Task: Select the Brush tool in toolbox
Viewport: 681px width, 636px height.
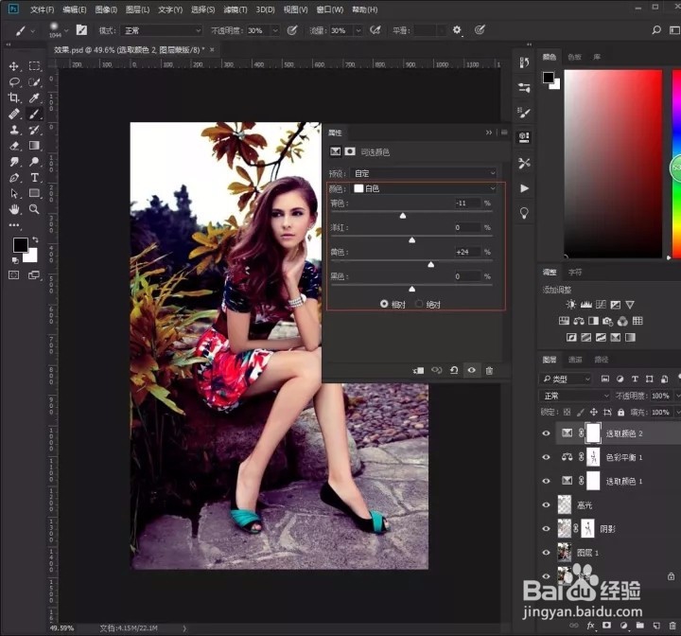Action: click(x=34, y=114)
